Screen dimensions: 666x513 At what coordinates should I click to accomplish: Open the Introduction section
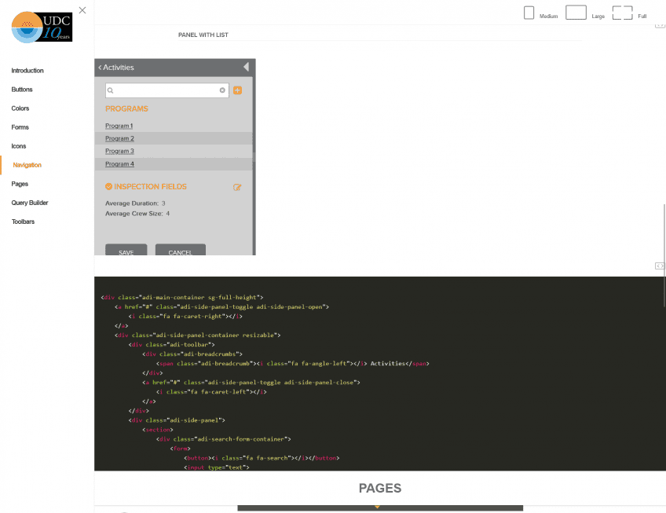point(27,71)
